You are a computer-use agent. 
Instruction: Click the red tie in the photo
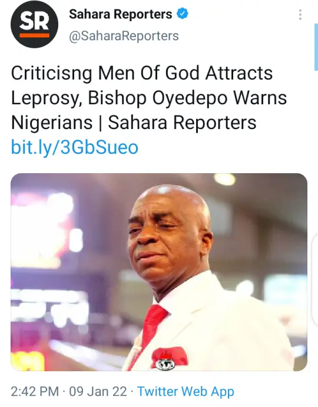(x=154, y=327)
